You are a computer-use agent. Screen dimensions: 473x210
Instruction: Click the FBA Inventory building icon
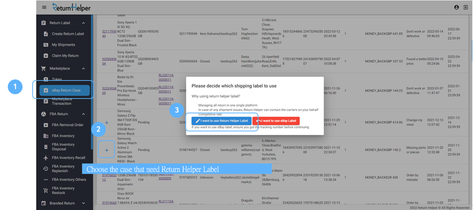[46, 136]
